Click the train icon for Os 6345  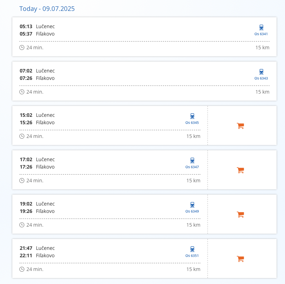click(x=192, y=116)
